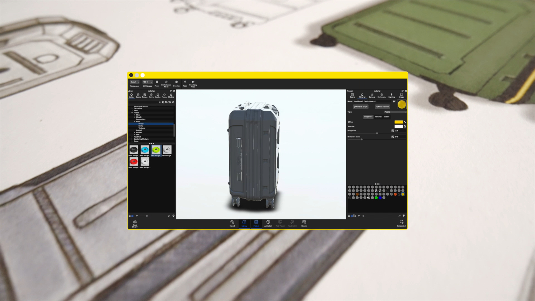Open the library Models tab
This screenshot has height=301, width=535.
coord(171,95)
